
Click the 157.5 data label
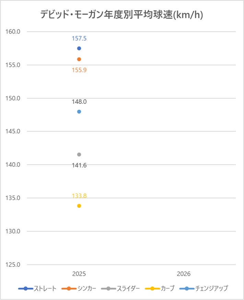[x=79, y=39]
